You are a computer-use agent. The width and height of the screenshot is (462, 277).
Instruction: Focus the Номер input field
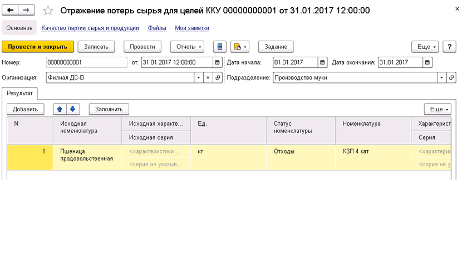(87, 62)
